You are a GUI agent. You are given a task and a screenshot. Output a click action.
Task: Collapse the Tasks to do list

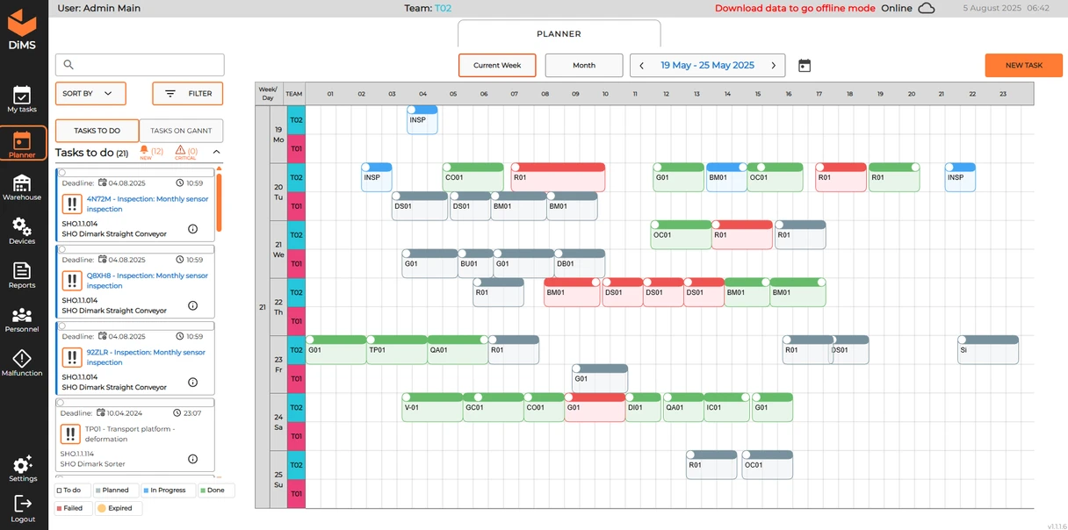pos(217,152)
